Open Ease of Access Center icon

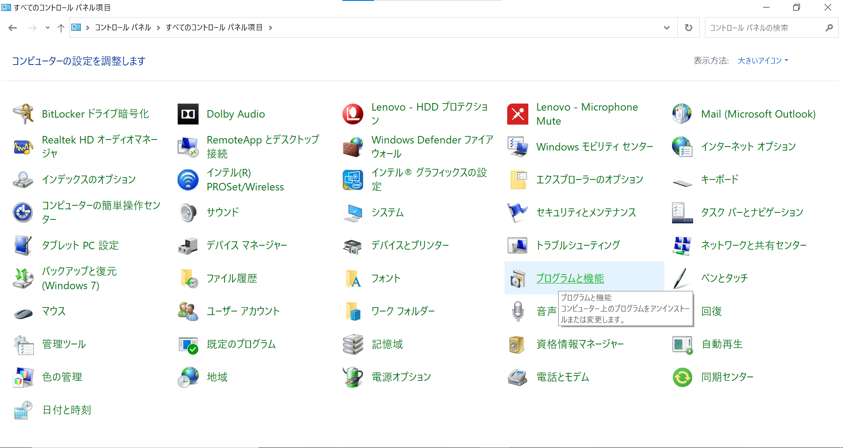23,213
